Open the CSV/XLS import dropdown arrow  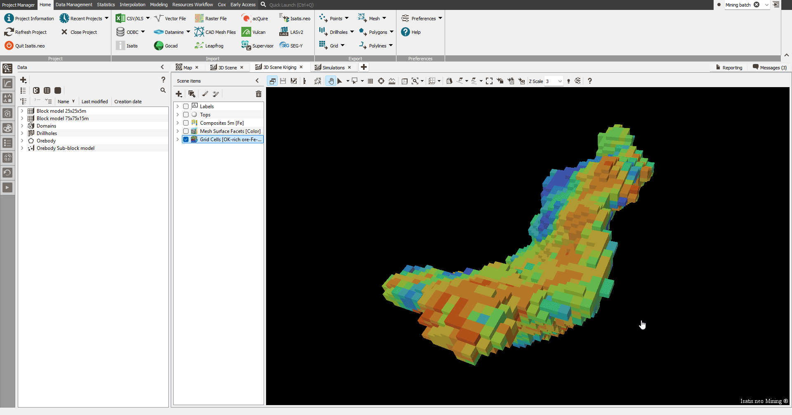[x=148, y=18]
